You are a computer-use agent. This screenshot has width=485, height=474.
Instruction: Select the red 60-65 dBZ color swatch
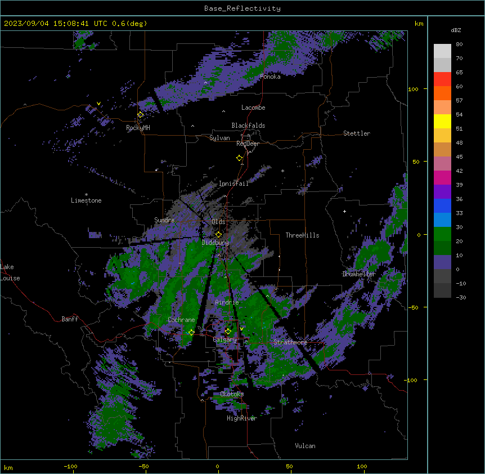pos(442,79)
